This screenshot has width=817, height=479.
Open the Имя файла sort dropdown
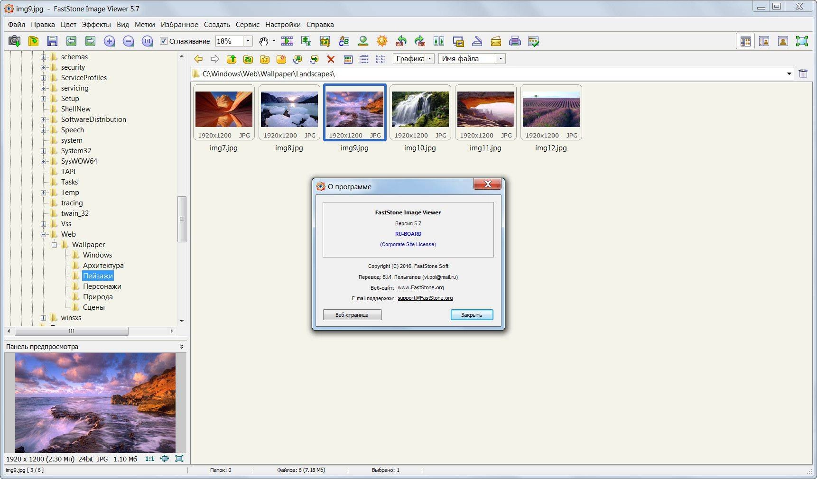(501, 59)
